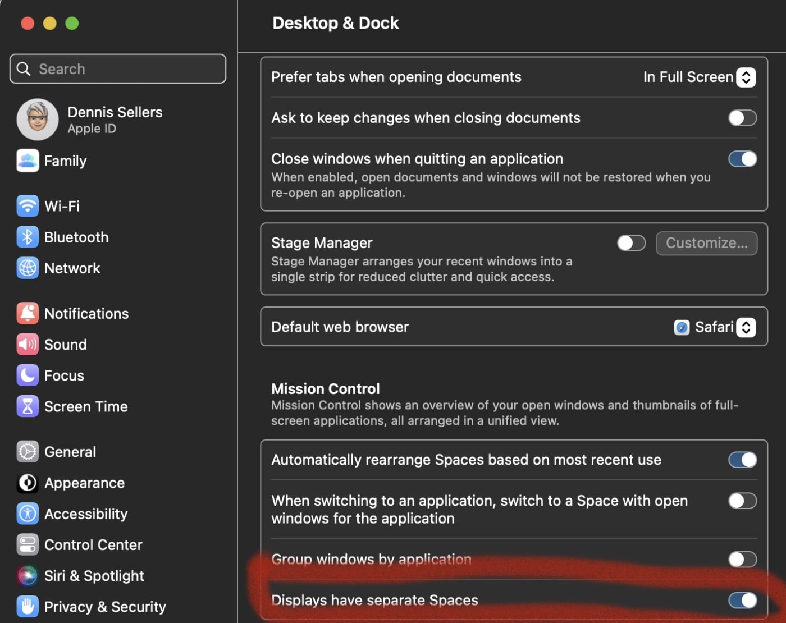Click the Bluetooth icon in sidebar
786x623 pixels.
(28, 237)
